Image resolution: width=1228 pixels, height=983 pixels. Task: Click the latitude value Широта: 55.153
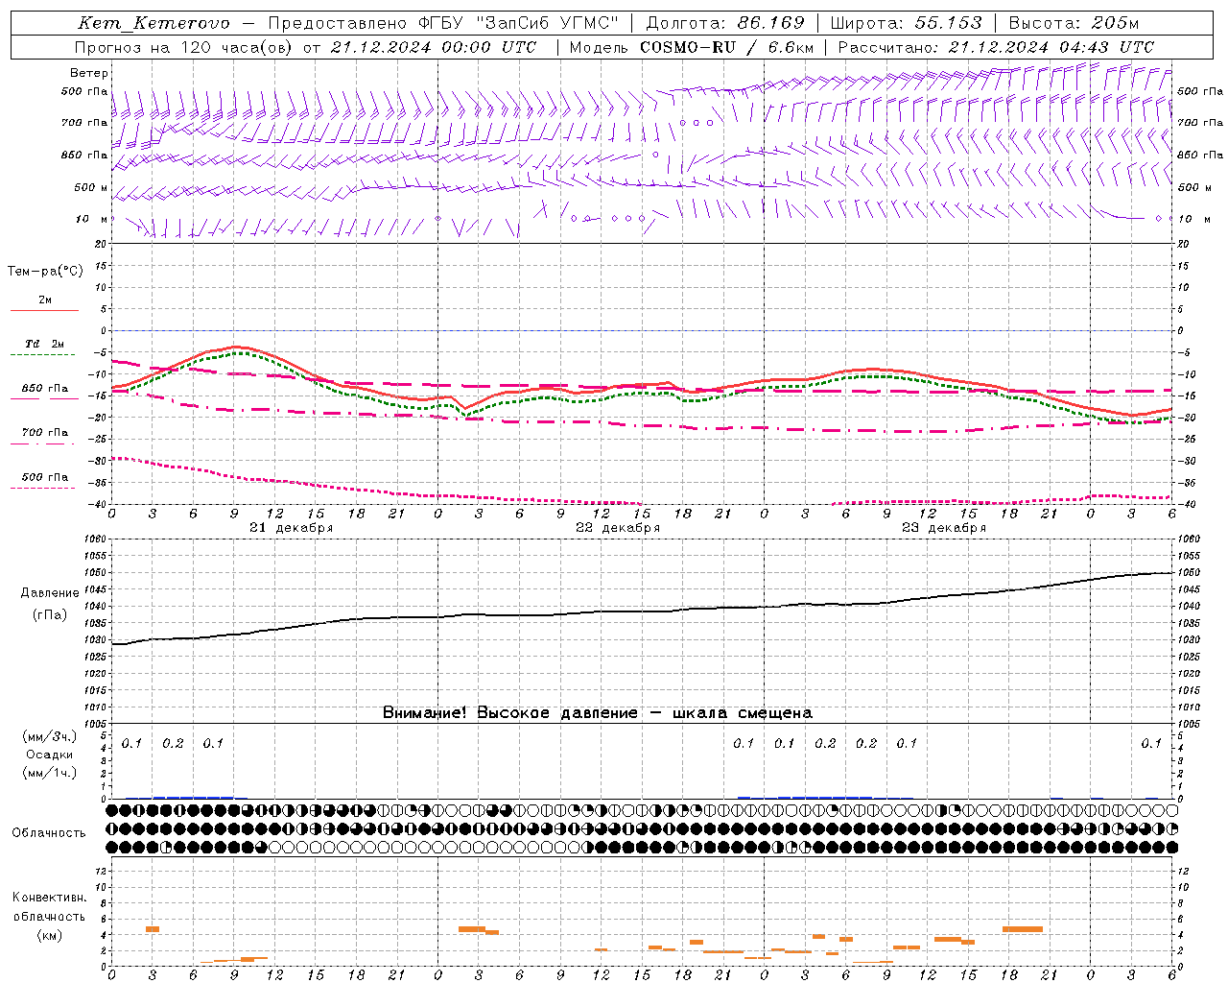click(x=907, y=23)
